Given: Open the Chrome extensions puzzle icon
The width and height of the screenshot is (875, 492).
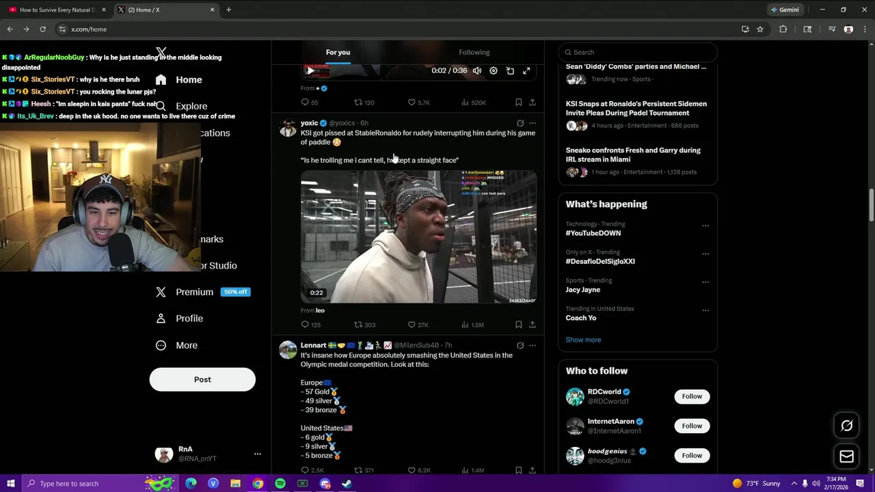Looking at the screenshot, I should tap(783, 29).
